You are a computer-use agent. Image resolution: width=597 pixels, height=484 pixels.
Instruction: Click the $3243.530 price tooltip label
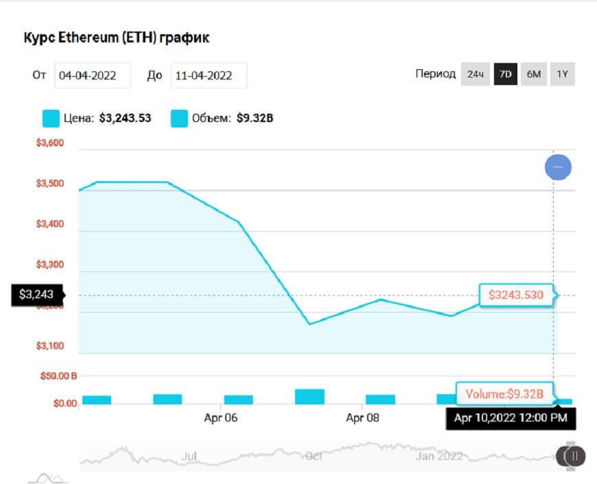click(x=516, y=295)
